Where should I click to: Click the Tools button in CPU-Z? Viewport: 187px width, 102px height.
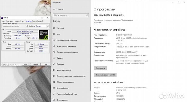25,64
